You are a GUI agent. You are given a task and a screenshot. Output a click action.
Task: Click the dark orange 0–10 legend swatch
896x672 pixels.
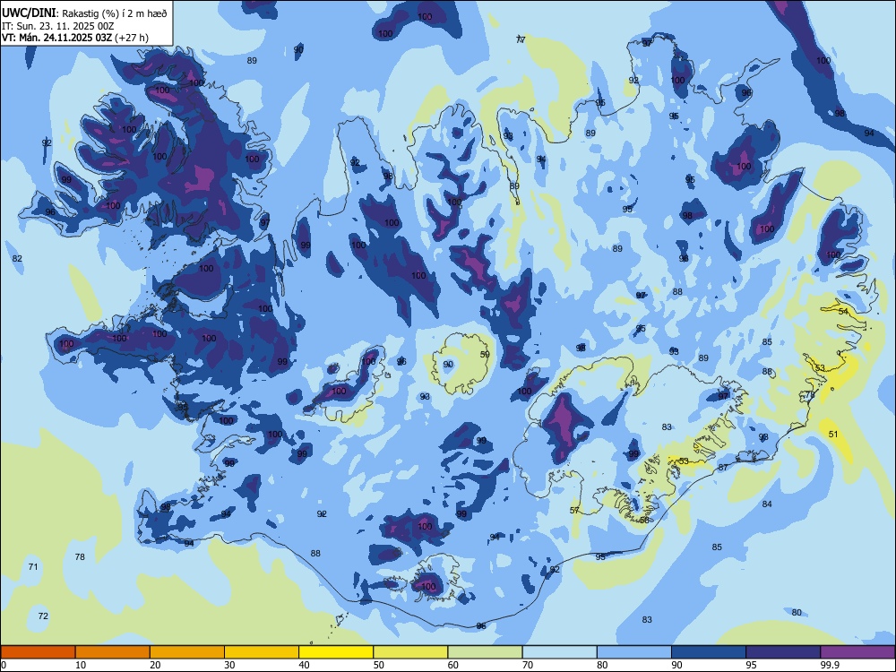point(38,652)
